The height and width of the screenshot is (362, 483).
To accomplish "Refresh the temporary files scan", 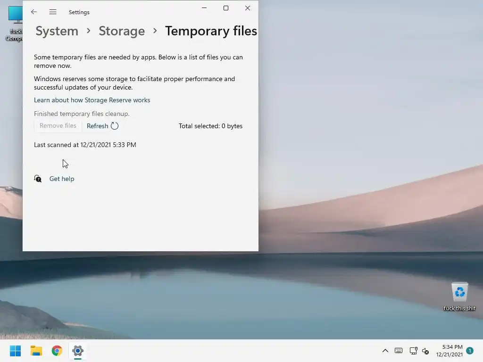I will pos(102,126).
